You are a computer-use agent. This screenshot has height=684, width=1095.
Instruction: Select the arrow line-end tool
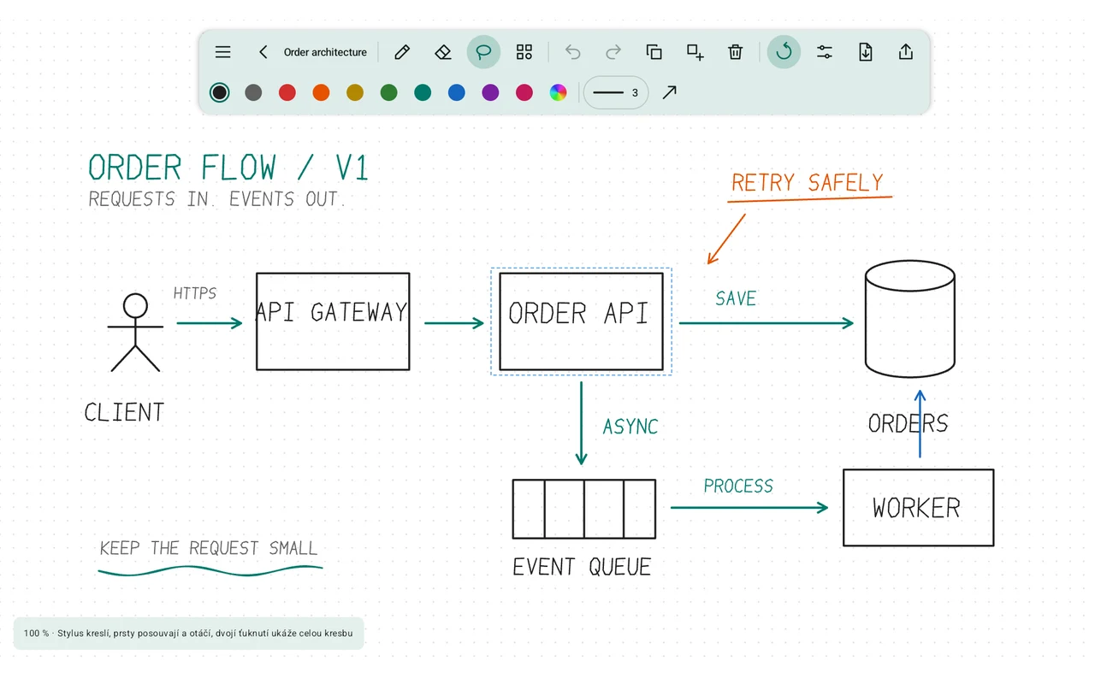[670, 92]
